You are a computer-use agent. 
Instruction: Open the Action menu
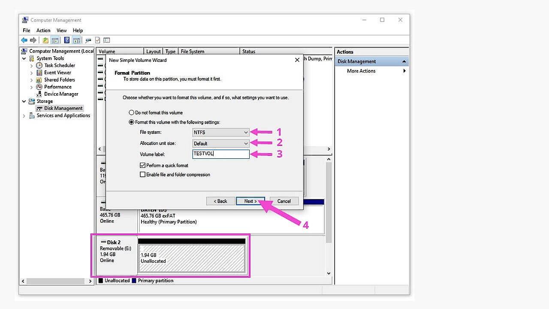(x=43, y=30)
